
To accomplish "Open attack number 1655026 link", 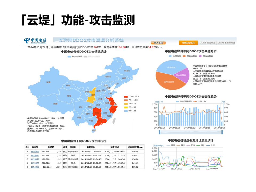I will click(35, 155).
